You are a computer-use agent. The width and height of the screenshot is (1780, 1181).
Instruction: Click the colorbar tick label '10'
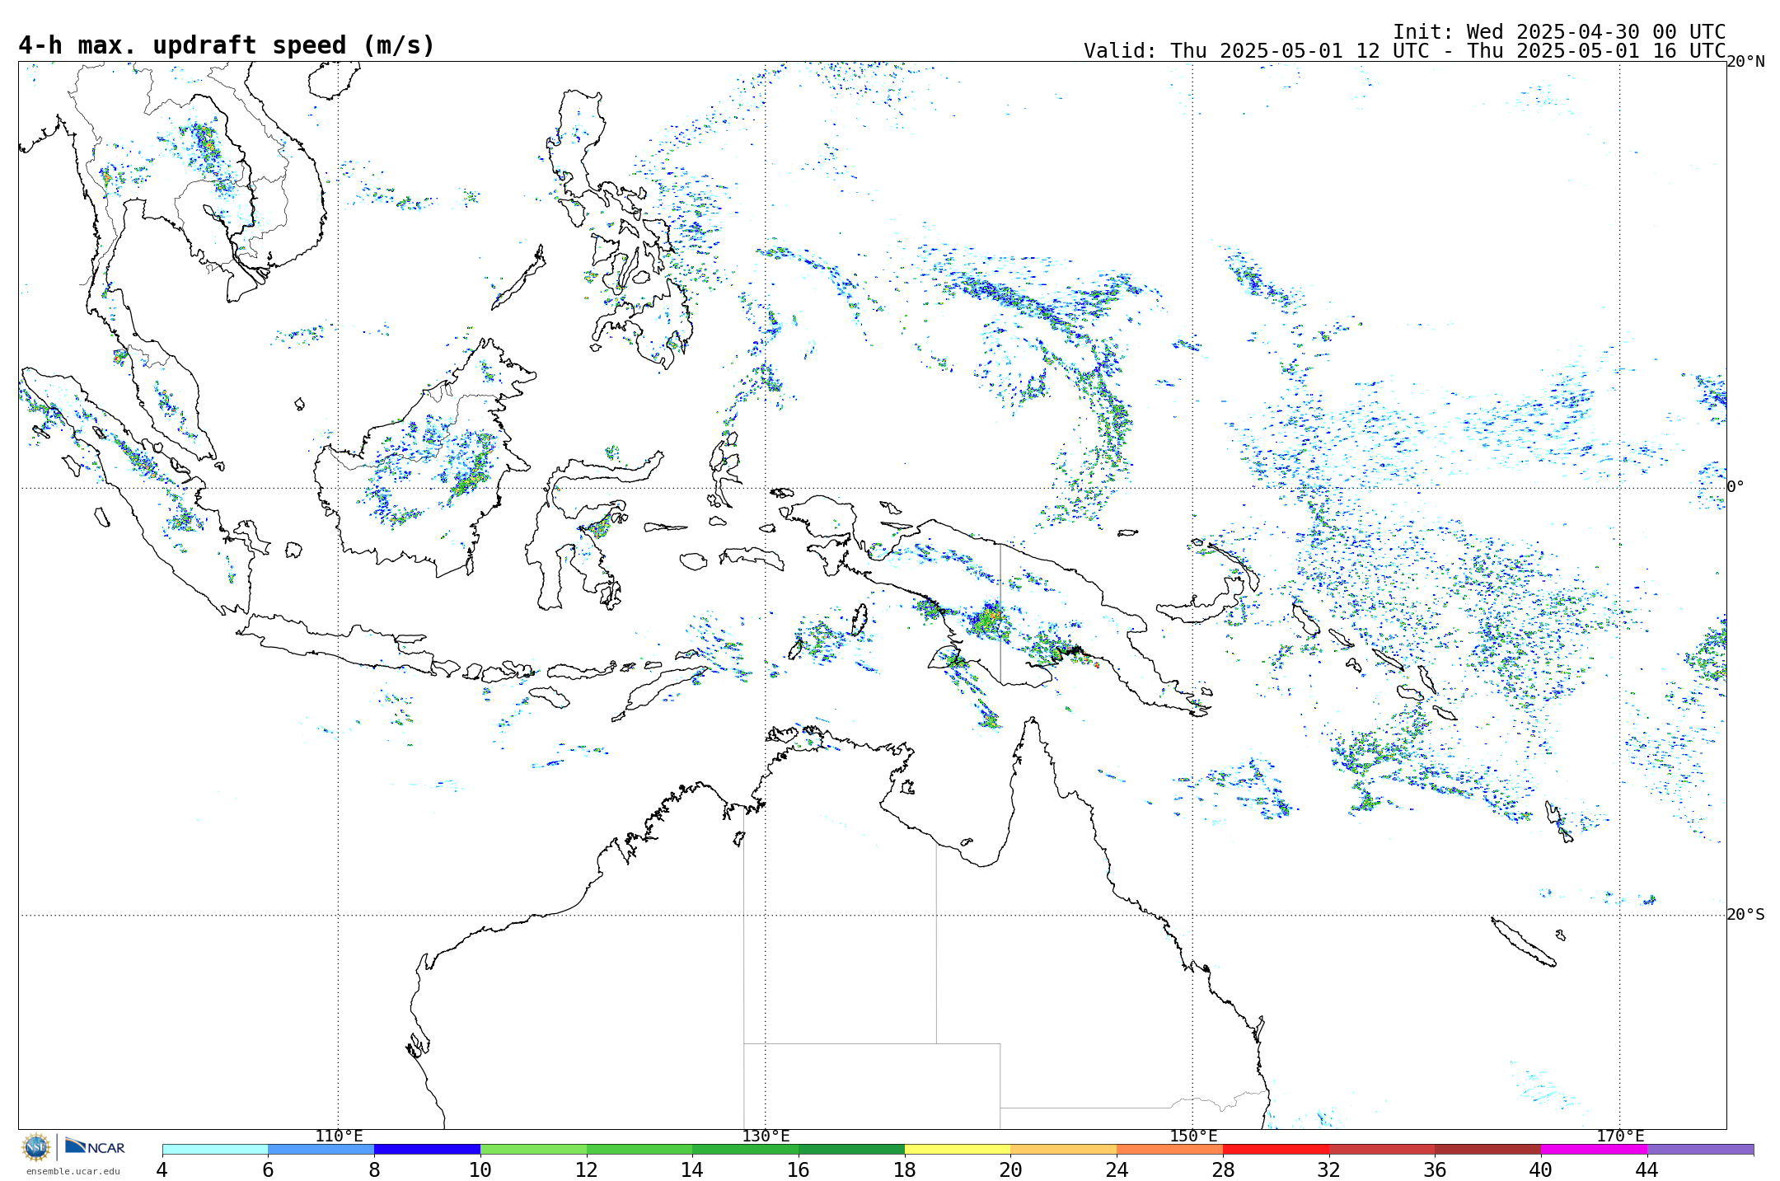480,1169
